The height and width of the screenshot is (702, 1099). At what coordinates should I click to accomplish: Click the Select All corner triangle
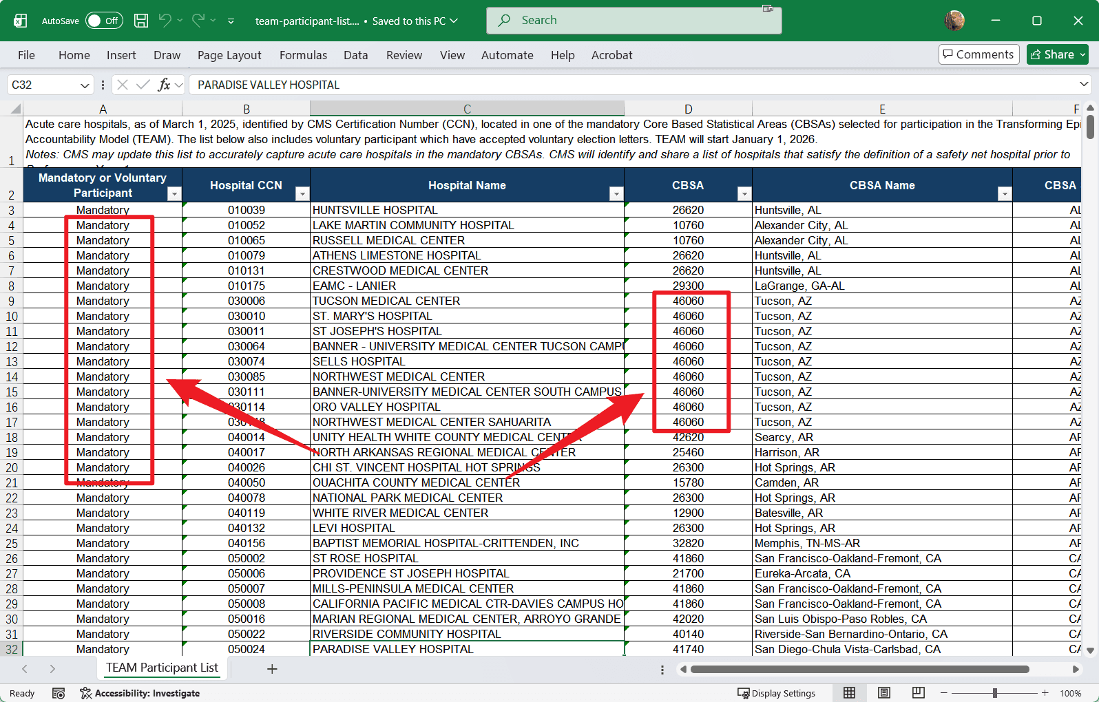(x=16, y=109)
